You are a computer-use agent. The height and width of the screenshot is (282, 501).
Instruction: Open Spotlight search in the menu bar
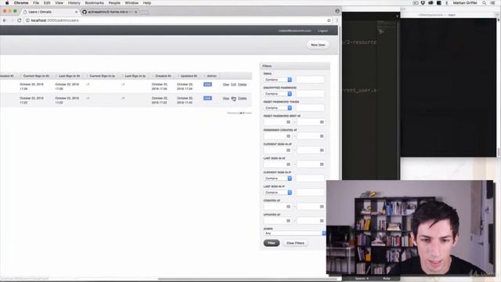pyautogui.click(x=484, y=3)
